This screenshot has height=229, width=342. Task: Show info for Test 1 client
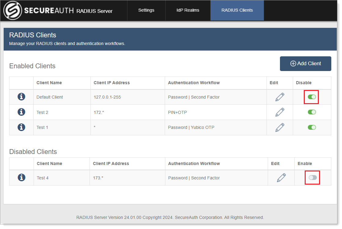(21, 127)
